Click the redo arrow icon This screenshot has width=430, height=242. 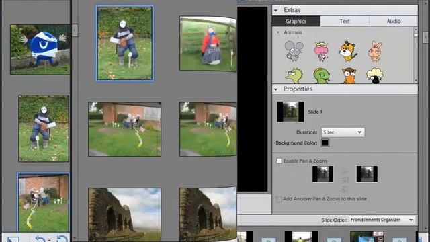click(x=62, y=239)
